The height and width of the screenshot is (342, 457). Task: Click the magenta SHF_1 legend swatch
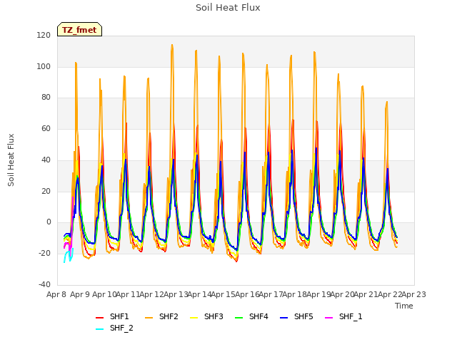(328, 318)
